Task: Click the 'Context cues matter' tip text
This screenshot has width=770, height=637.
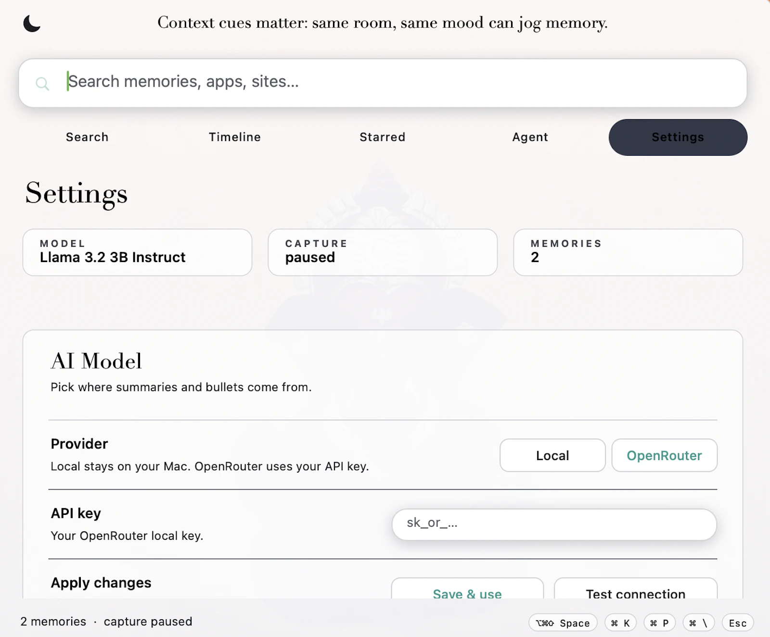Action: click(383, 23)
